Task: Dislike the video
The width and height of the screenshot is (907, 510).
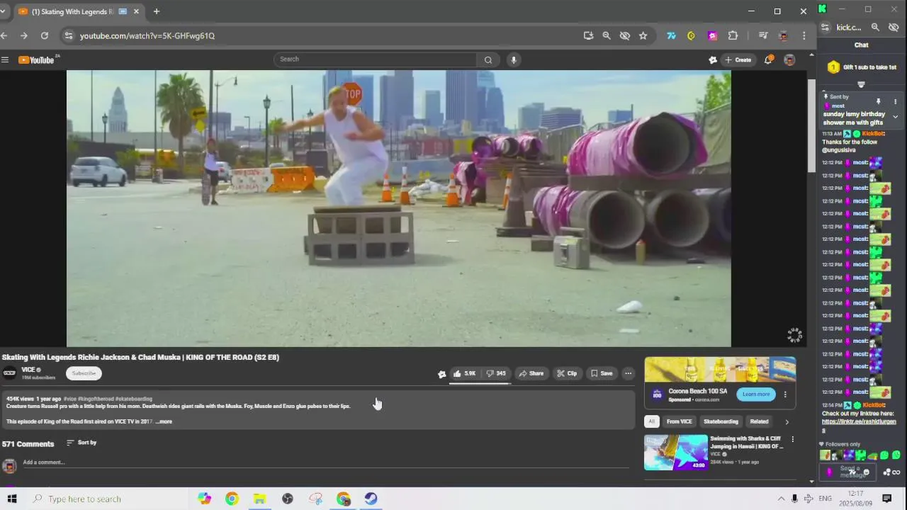Action: (496, 373)
